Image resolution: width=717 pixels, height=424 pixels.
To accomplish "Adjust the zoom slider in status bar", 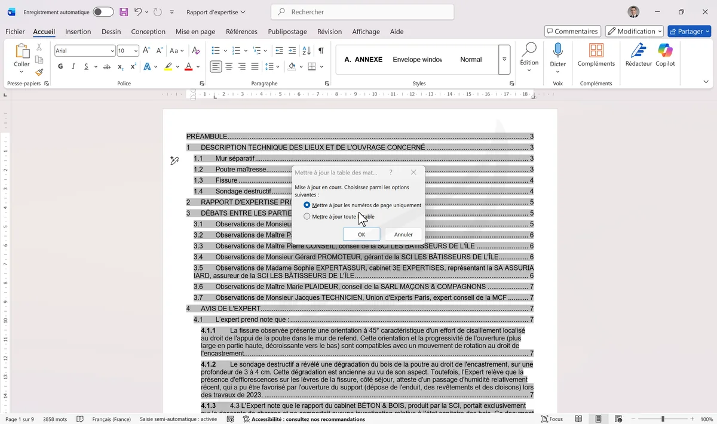I will pos(662,419).
